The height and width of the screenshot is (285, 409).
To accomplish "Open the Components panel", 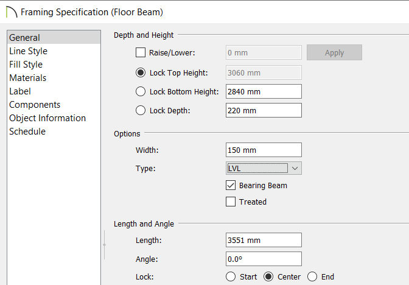I will pyautogui.click(x=54, y=105).
